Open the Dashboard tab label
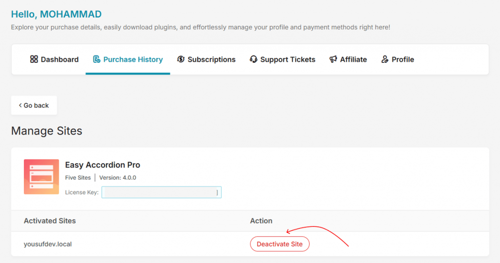The width and height of the screenshot is (500, 263). 60,59
